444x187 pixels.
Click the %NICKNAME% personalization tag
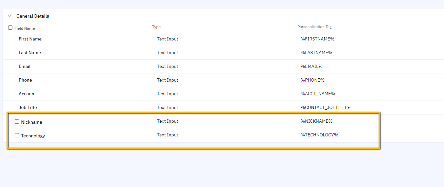316,121
